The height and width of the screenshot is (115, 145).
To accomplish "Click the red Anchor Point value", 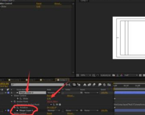I will click(x=52, y=102).
